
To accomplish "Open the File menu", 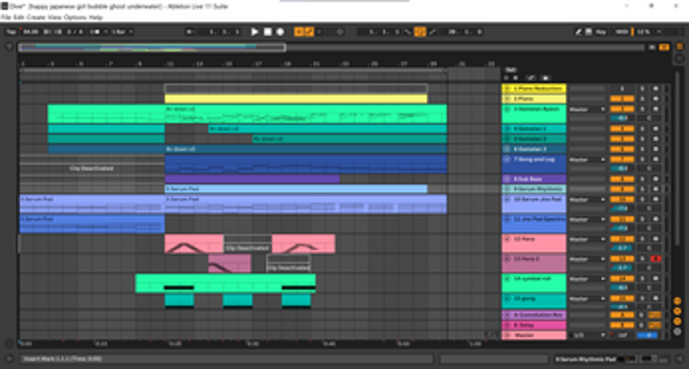I will coord(6,16).
